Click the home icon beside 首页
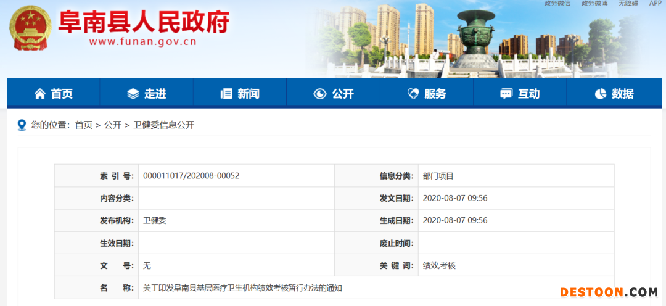The image size is (666, 306). click(x=40, y=94)
